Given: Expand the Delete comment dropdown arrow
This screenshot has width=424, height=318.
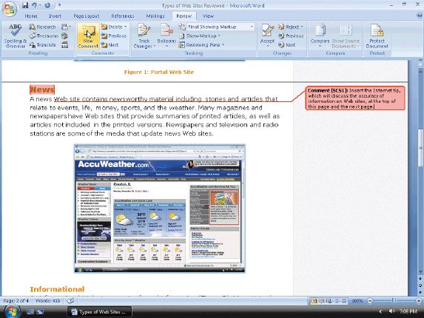Looking at the screenshot, I should (126, 27).
